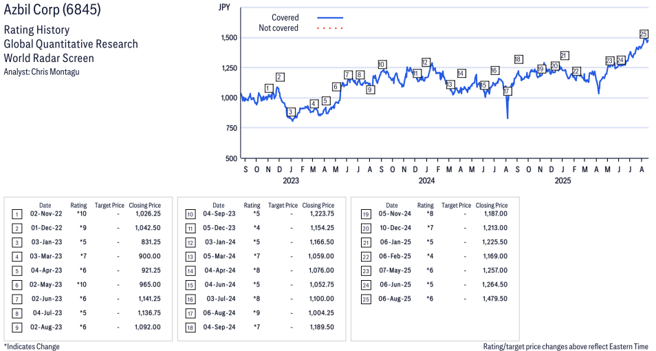The height and width of the screenshot is (351, 656).
Task: Click the '*Indicates Change' footnote
Action: pos(32,347)
